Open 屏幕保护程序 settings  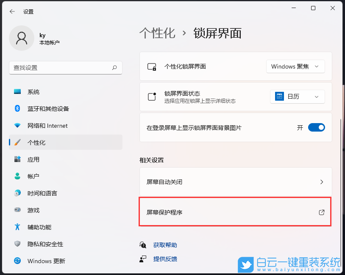pyautogui.click(x=235, y=213)
